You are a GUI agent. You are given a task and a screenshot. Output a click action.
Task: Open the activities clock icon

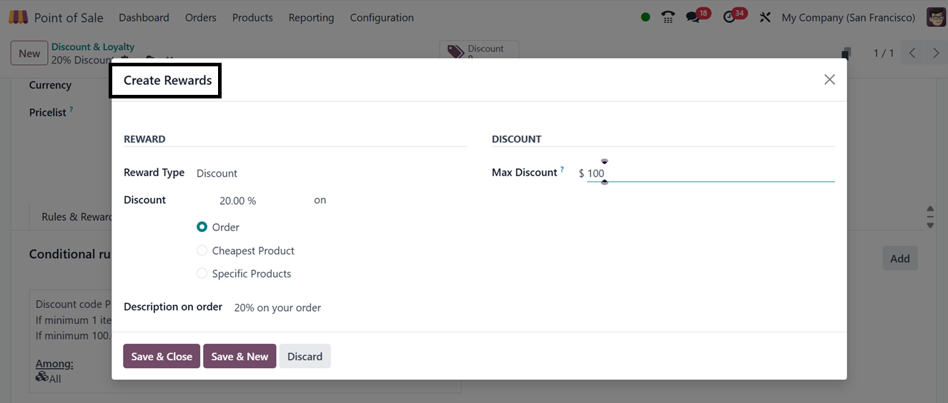730,17
